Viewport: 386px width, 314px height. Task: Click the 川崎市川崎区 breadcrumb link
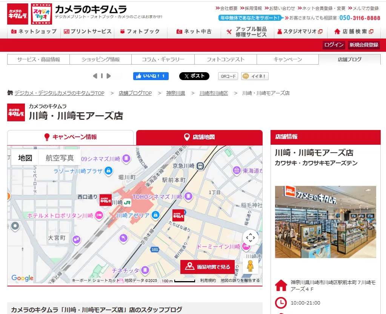tap(214, 93)
